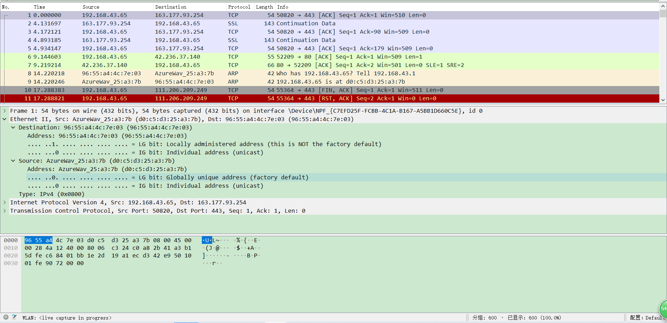Select packet 11 RST, ACK row
This screenshot has height=323, width=667.
tap(330, 99)
